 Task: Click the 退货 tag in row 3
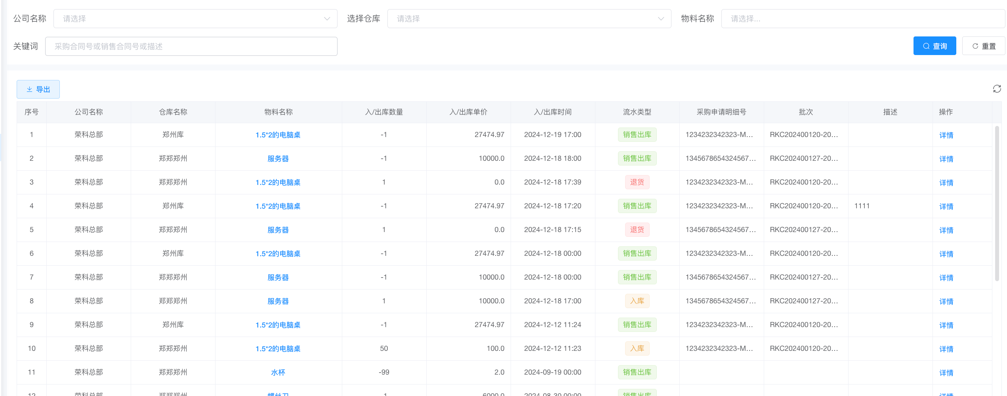[x=637, y=182]
